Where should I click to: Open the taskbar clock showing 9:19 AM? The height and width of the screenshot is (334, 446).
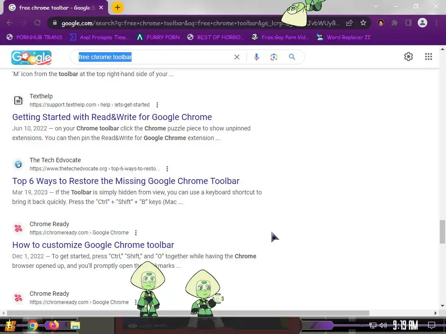click(x=405, y=325)
